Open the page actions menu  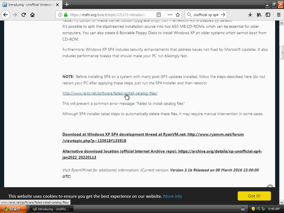coord(170,15)
